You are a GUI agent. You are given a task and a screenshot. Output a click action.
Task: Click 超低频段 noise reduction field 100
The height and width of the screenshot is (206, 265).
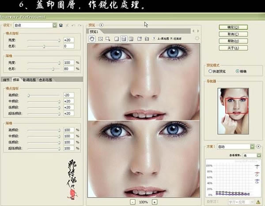(69, 148)
